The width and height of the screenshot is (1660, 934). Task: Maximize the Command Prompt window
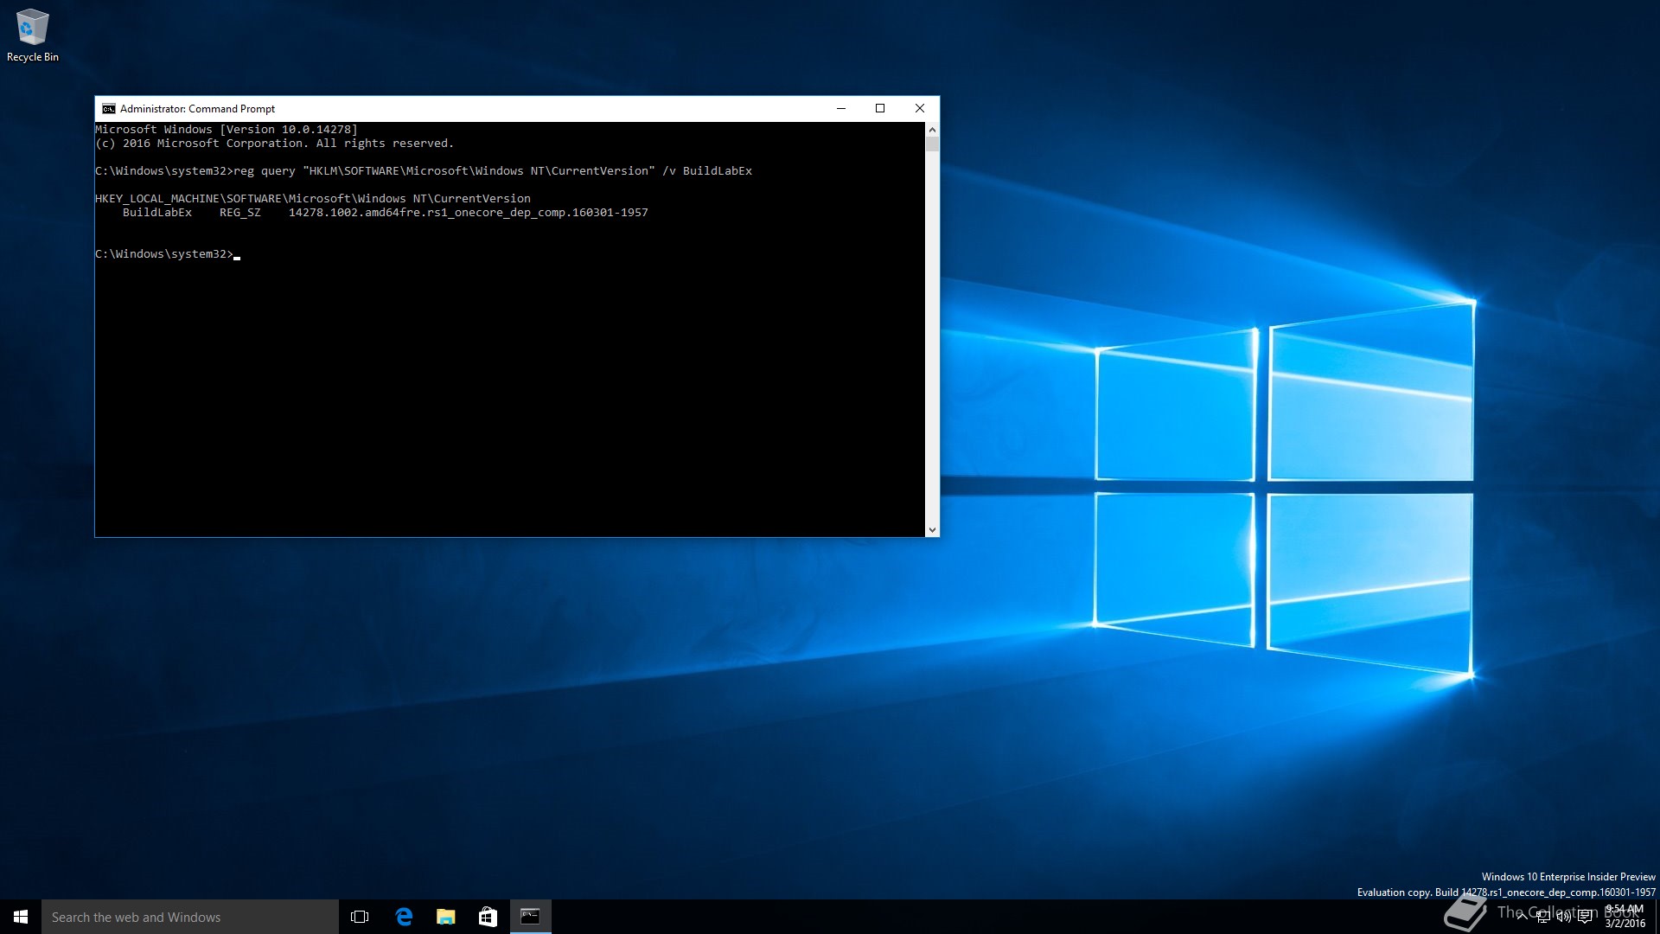click(x=880, y=108)
